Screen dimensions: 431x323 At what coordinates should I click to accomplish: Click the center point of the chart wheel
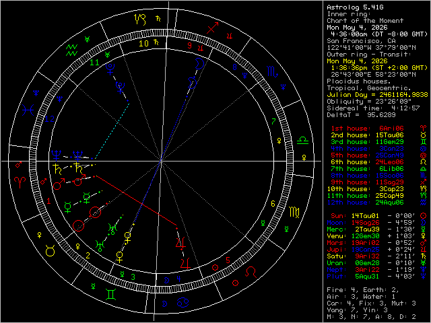click(x=161, y=161)
